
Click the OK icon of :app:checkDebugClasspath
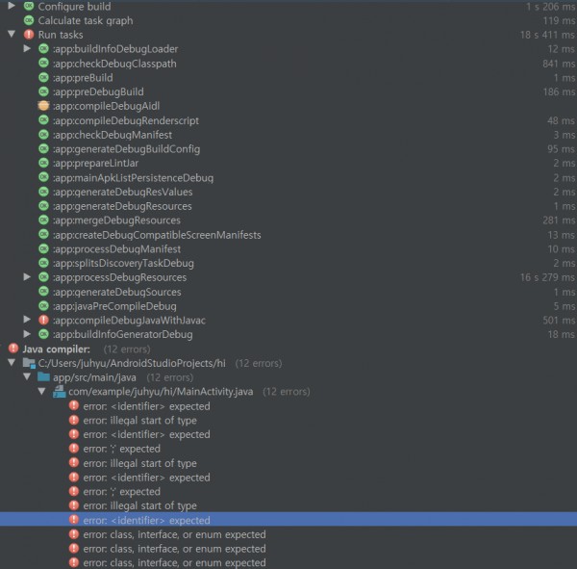click(x=44, y=63)
